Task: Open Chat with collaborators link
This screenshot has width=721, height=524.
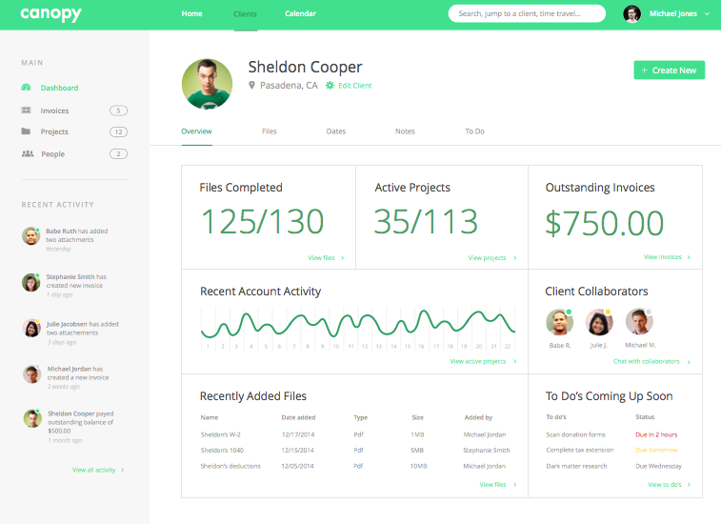Action: point(646,361)
